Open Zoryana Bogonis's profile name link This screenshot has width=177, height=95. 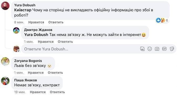pyautogui.click(x=28, y=61)
